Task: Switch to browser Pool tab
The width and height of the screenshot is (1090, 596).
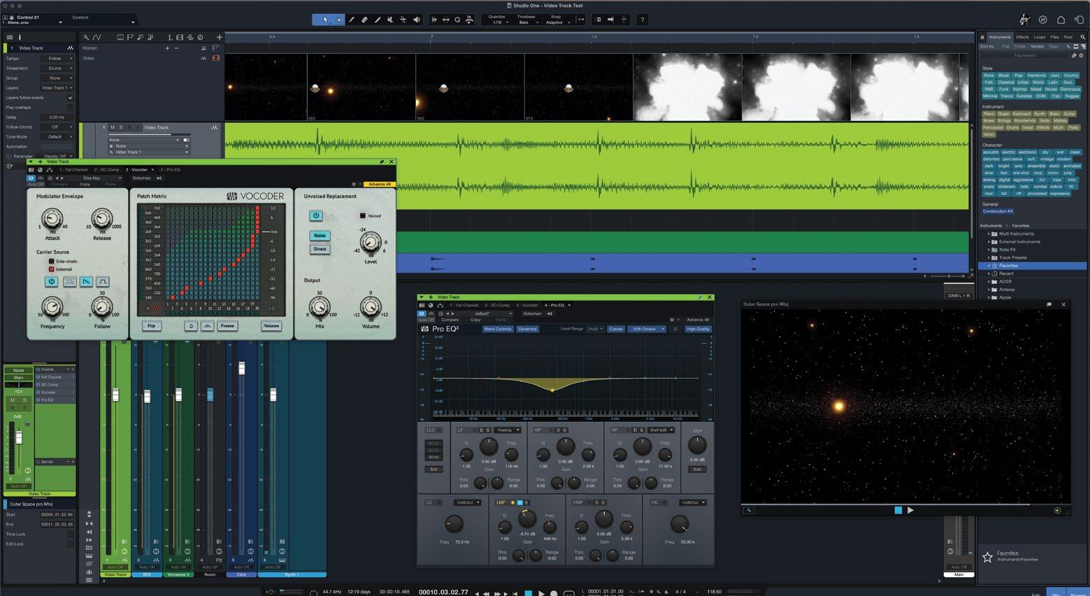Action: [x=1068, y=37]
